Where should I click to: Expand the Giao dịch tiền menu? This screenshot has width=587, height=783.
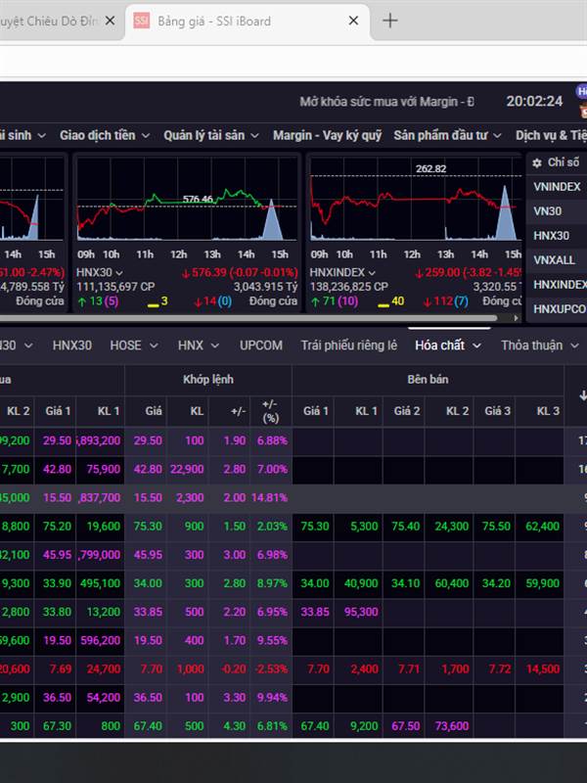click(105, 135)
